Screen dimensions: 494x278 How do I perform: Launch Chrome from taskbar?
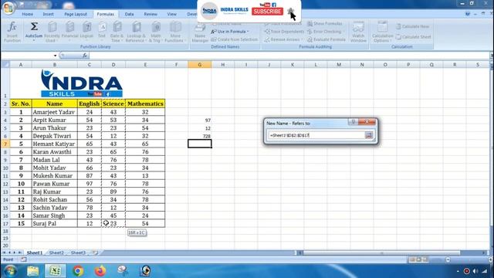pos(78,271)
